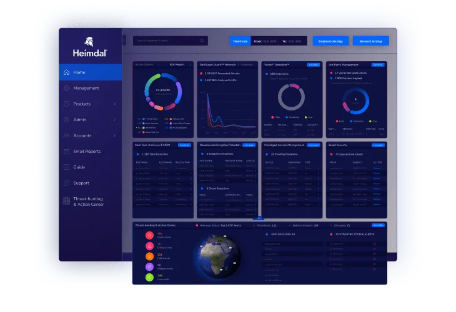
Task: Click the Products shield icon
Action: [67, 104]
